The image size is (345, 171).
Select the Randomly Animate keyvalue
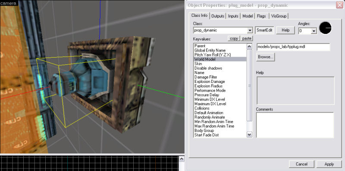point(220,117)
